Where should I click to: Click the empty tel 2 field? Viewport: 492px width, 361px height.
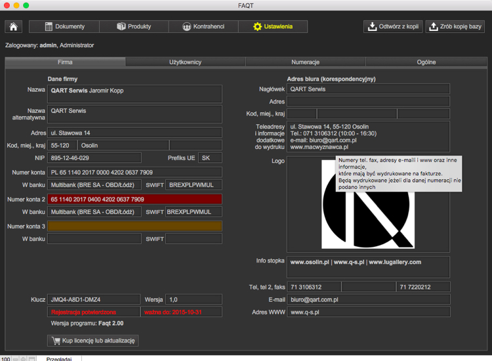click(369, 287)
